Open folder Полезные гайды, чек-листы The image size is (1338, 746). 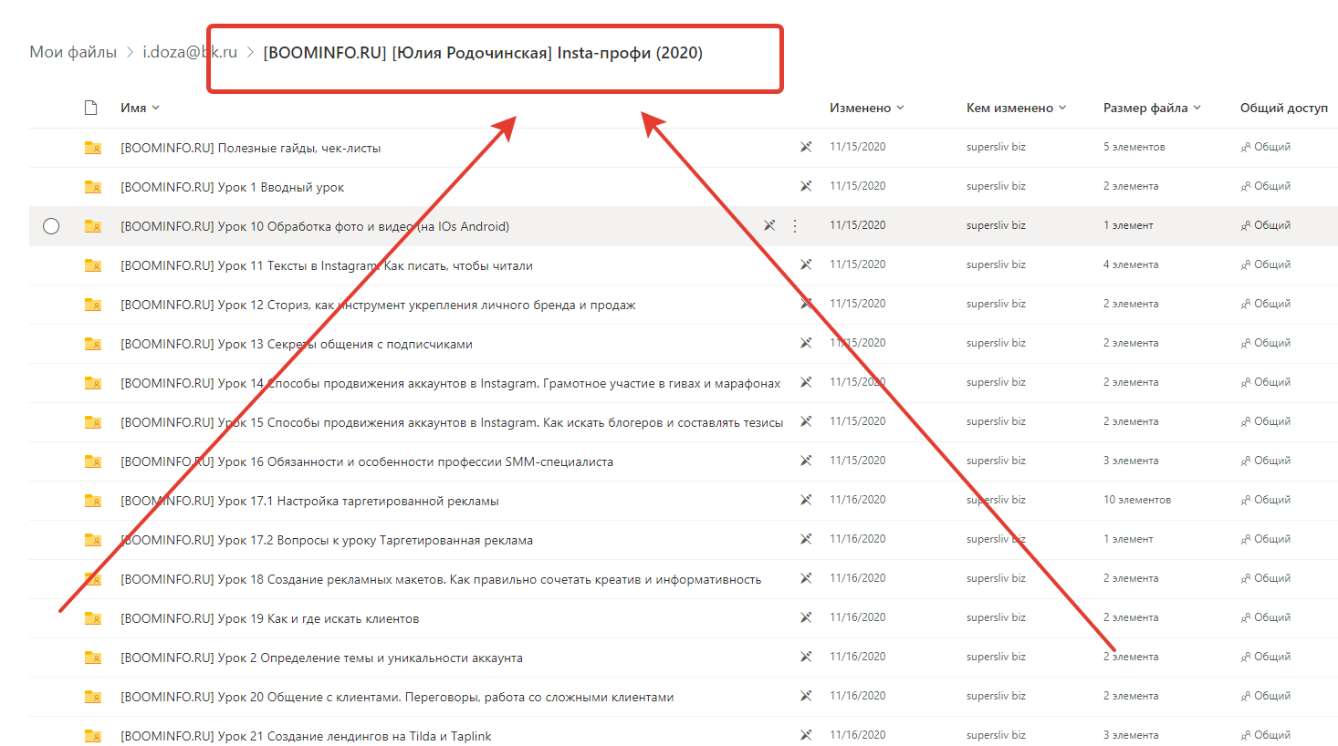251,148
